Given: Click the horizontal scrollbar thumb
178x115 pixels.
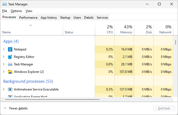Looking at the screenshot, I should 52,100.
